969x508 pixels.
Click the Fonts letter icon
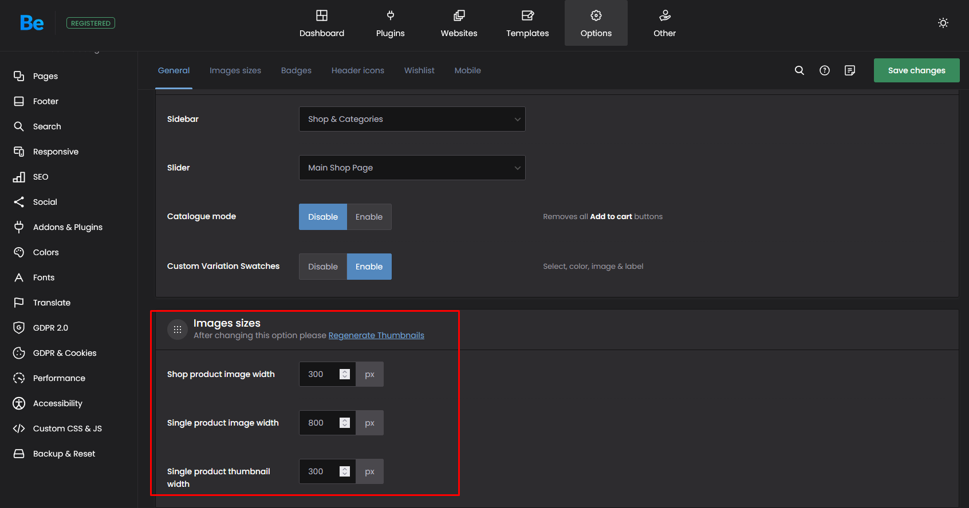(x=19, y=277)
